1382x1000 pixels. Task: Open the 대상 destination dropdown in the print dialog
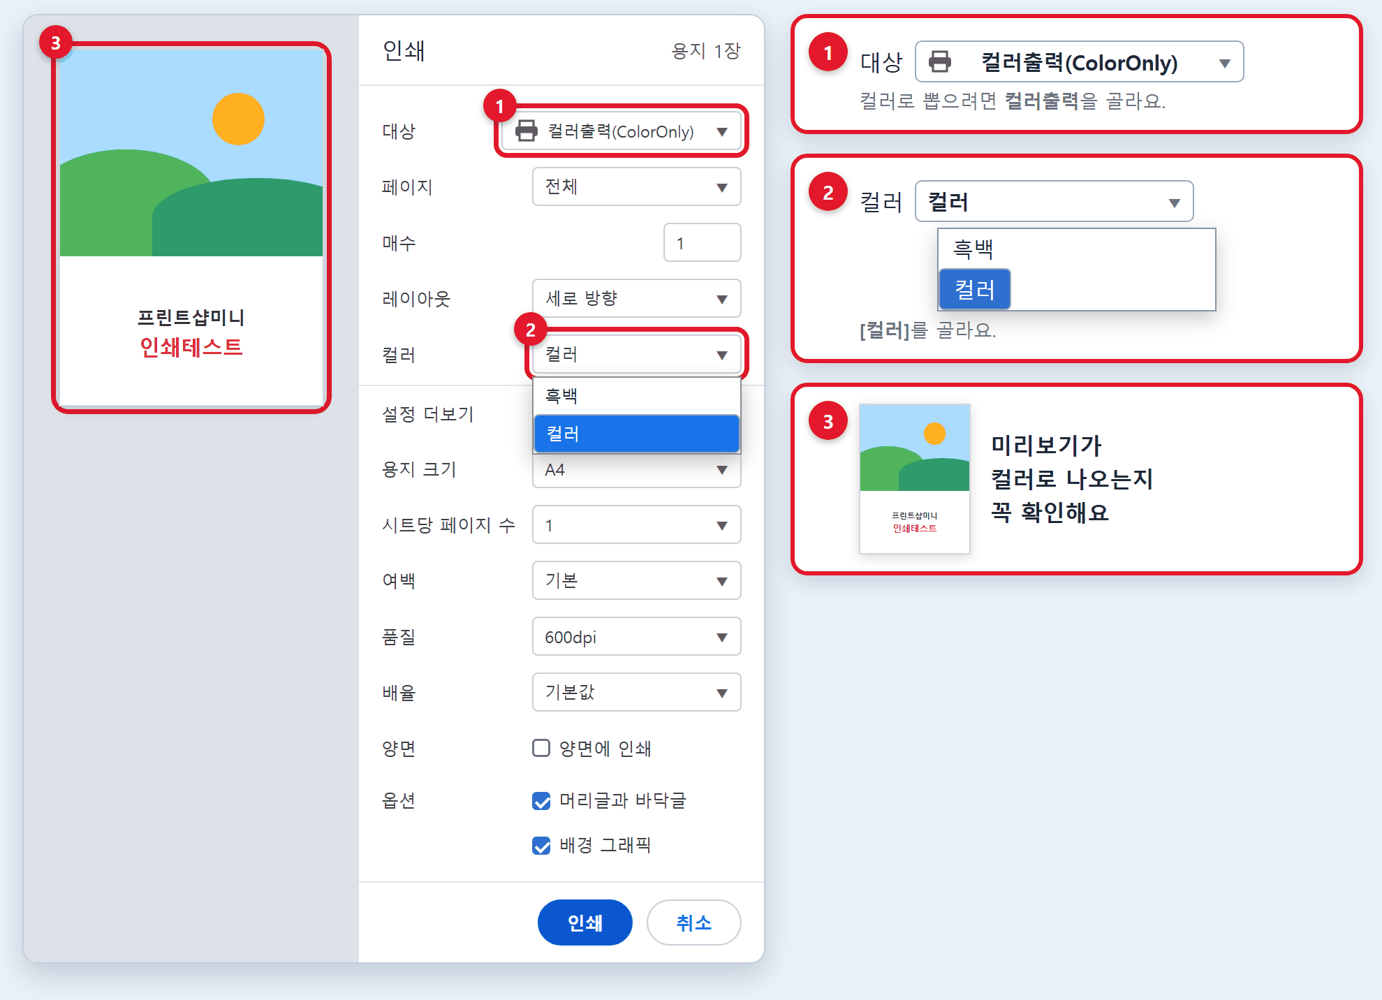pos(621,131)
